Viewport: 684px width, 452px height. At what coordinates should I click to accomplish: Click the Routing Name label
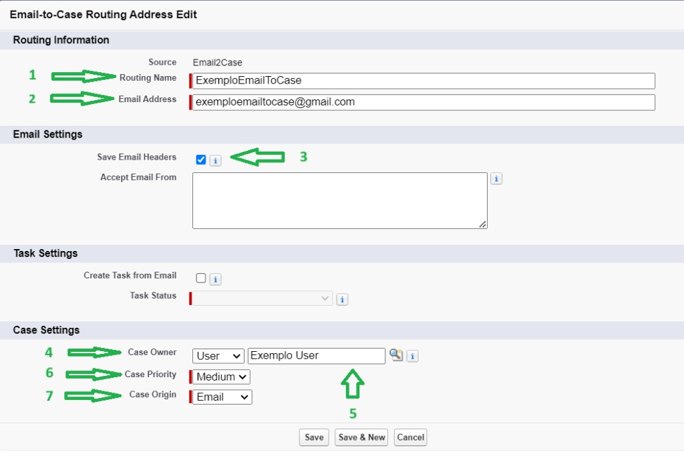click(148, 77)
